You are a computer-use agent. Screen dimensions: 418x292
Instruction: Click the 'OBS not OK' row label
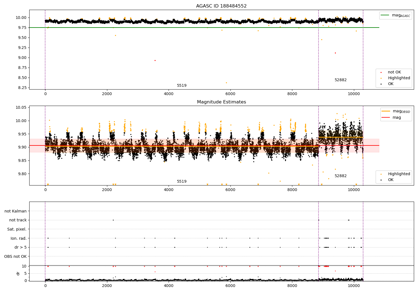[16, 256]
